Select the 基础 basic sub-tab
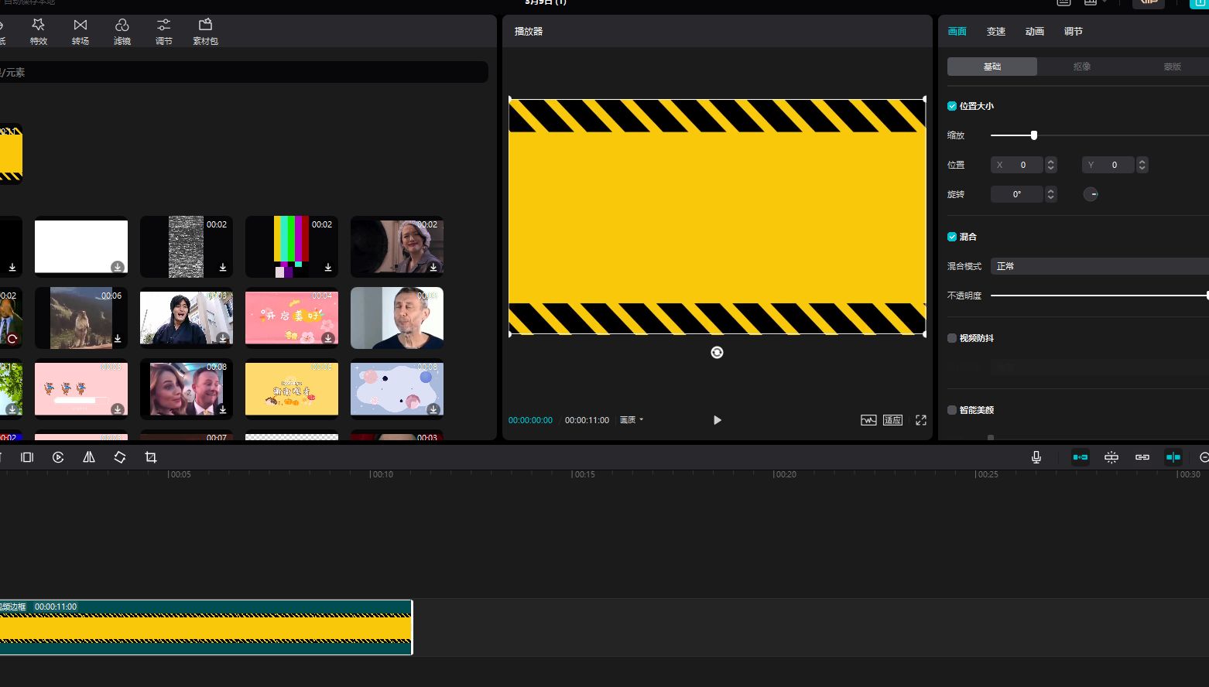This screenshot has height=687, width=1209. point(992,67)
